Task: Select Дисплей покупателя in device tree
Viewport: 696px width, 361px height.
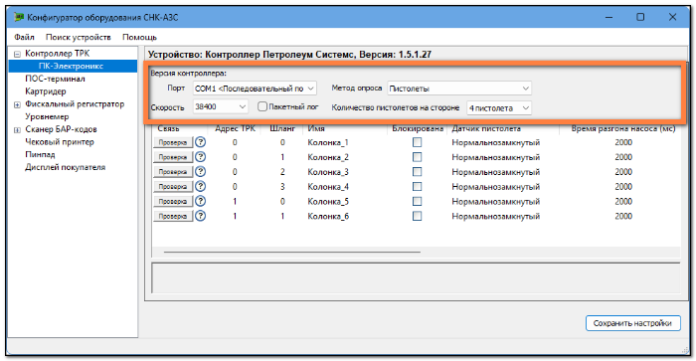Action: coord(65,167)
